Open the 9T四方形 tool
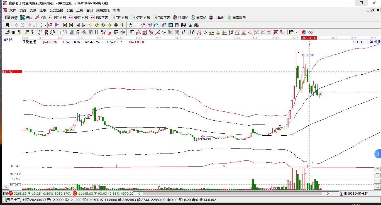 pos(140,18)
